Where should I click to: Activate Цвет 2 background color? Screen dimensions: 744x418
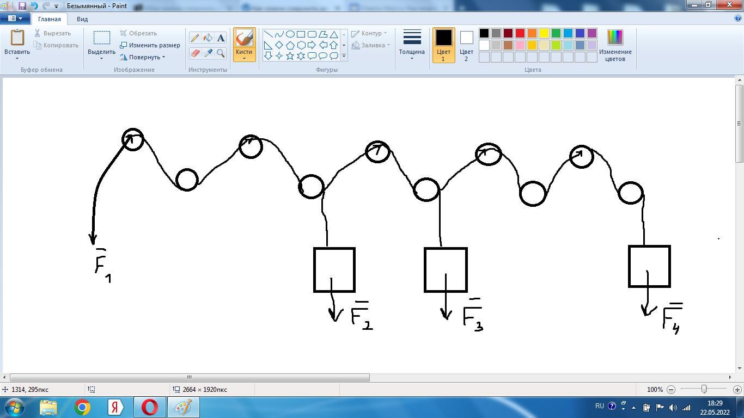pyautogui.click(x=466, y=45)
